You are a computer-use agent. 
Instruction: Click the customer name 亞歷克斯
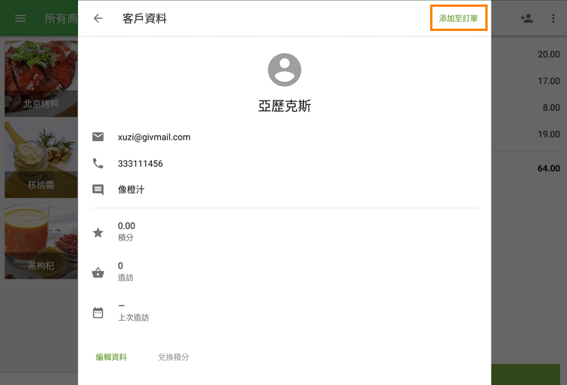(284, 106)
